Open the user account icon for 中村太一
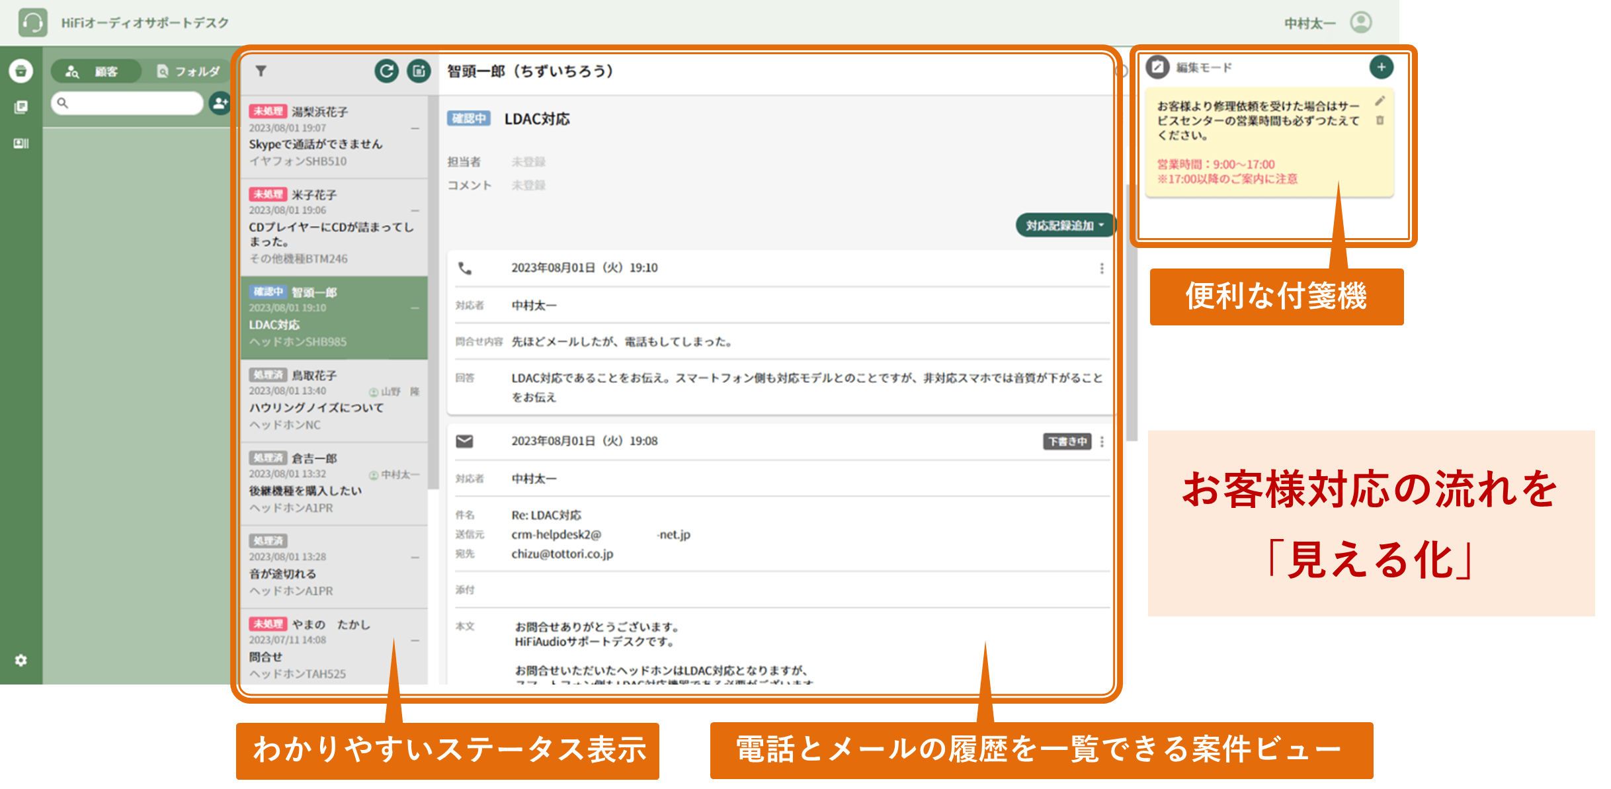Viewport: 1611px width, 789px height. [1360, 22]
